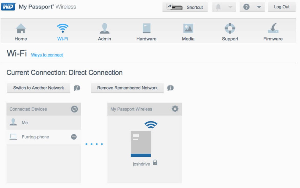
Task: Open the Ways to connect link
Action: 47,55
